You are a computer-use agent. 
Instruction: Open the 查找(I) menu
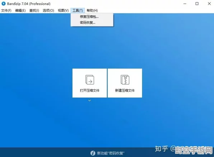tap(34, 10)
